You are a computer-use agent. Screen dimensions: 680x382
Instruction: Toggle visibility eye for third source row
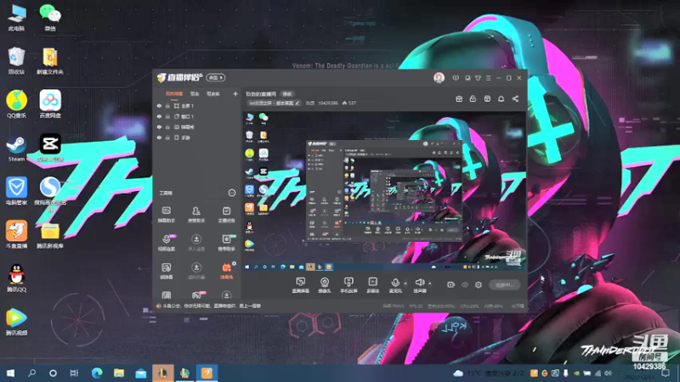(159, 126)
